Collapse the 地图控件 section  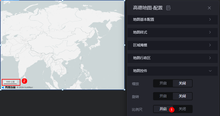tap(173, 71)
